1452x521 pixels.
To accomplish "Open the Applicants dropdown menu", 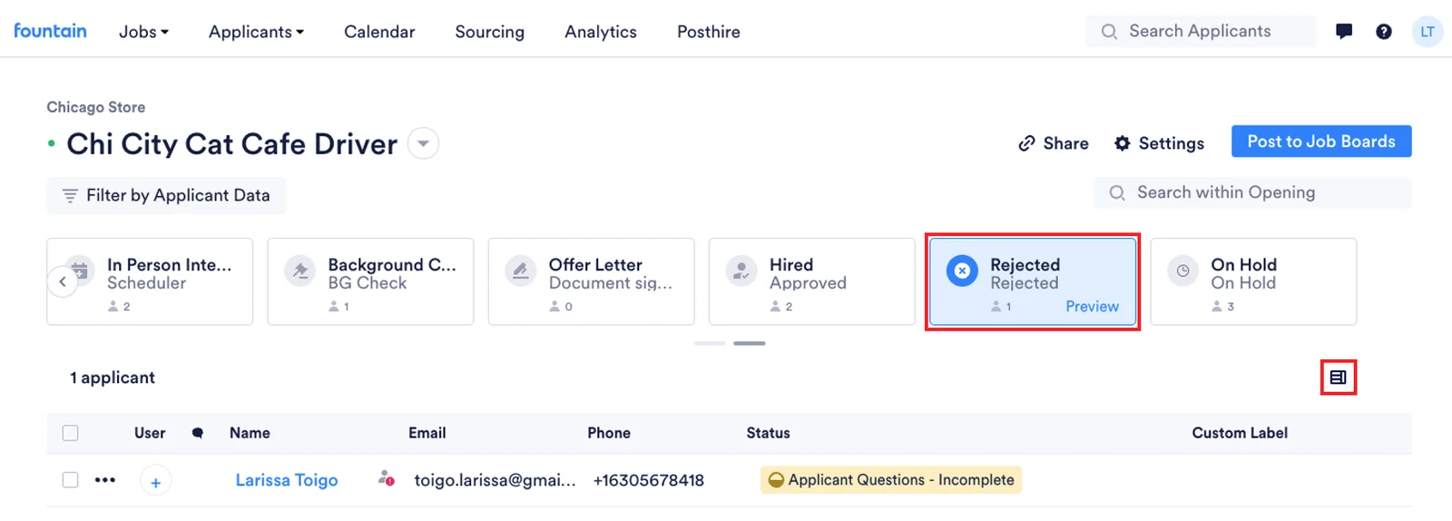I will (256, 32).
